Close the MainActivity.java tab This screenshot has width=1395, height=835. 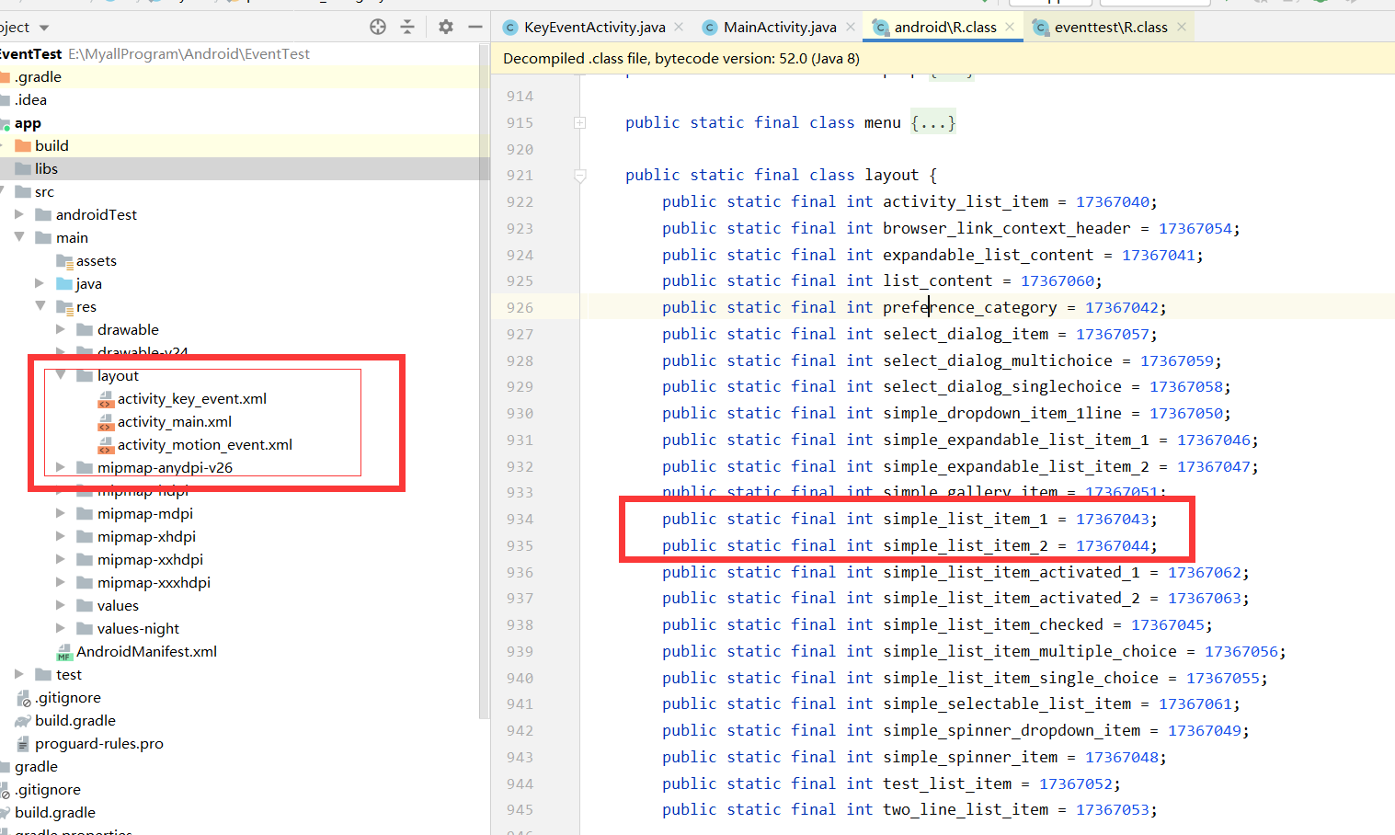851,27
